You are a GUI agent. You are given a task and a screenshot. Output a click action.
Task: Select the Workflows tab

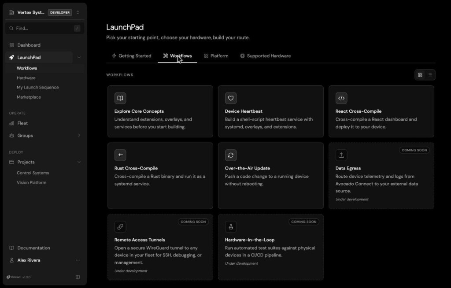tap(177, 56)
